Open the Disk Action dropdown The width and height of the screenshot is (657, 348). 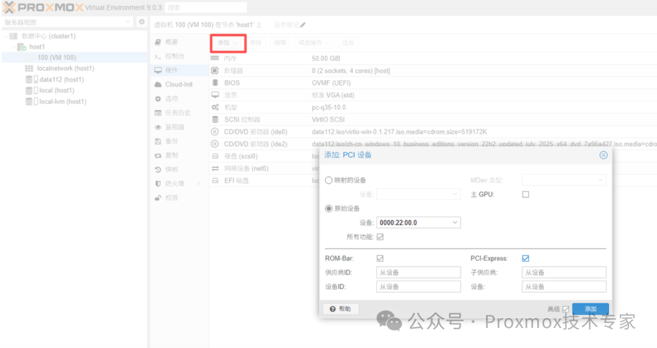[315, 43]
